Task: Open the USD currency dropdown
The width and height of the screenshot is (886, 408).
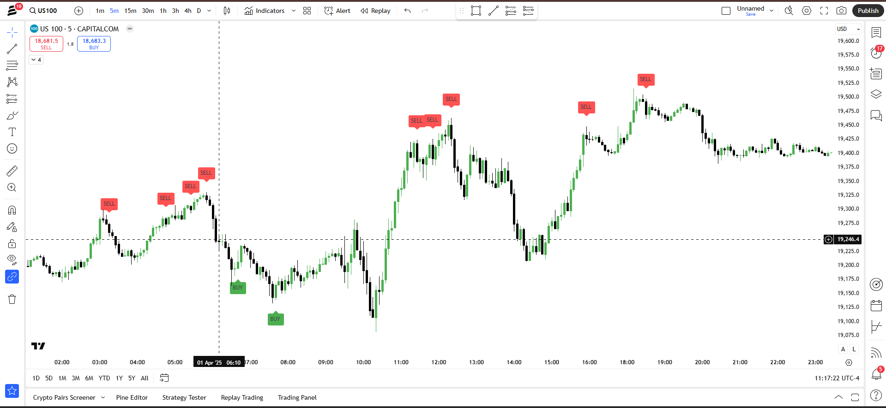Action: click(849, 29)
